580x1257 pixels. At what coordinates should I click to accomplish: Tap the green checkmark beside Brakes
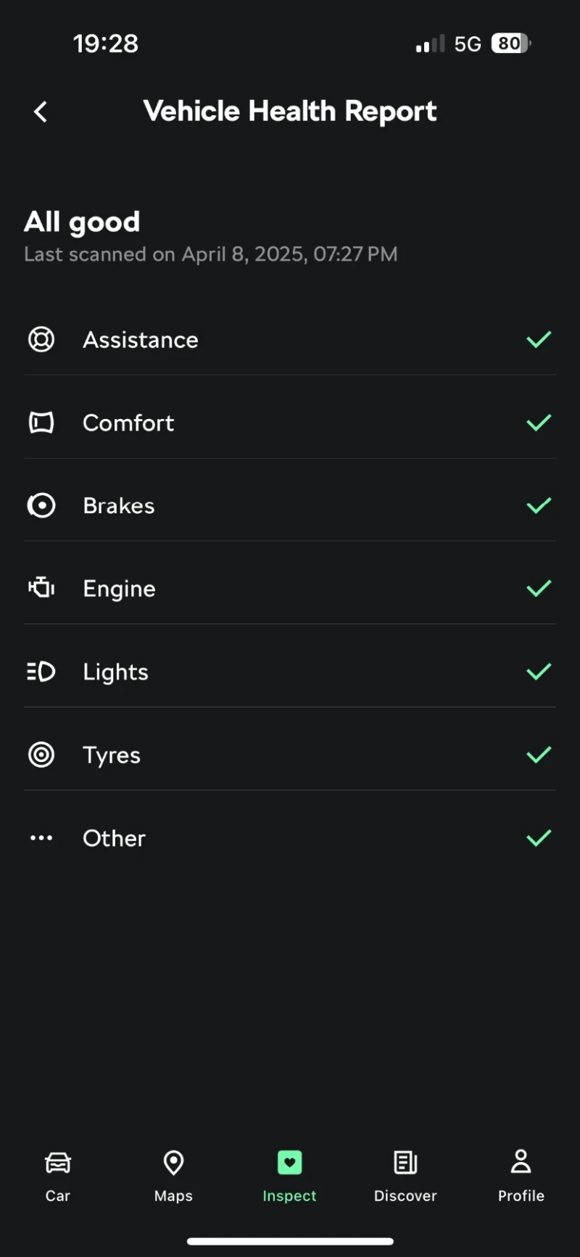pos(539,505)
